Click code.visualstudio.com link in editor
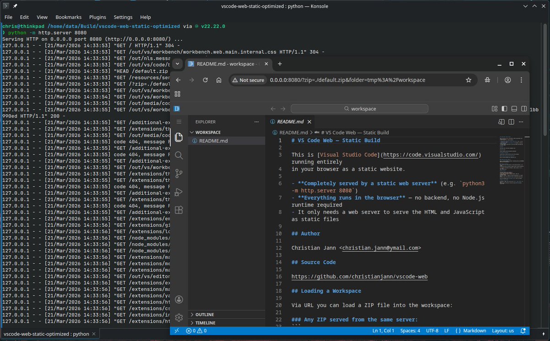 click(x=431, y=155)
